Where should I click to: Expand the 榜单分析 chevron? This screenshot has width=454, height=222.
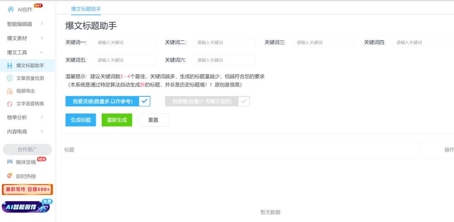click(x=42, y=117)
